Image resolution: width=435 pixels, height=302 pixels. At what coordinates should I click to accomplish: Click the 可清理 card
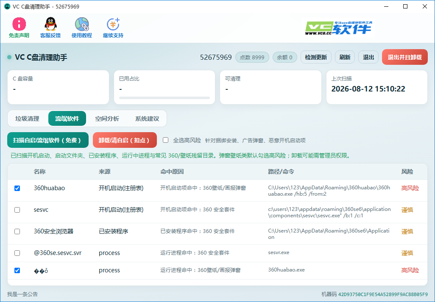[270, 87]
